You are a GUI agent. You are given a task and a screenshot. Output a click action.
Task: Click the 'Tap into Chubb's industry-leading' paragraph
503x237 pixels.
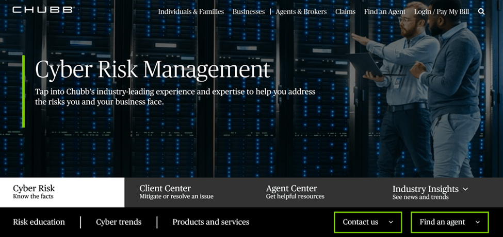coord(175,97)
